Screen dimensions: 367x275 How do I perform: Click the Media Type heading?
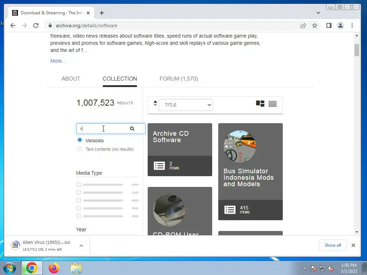pos(89,173)
